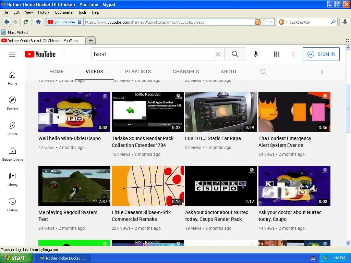Open the Most Visited bookmarks folder
Image resolution: width=351 pixels, height=263 pixels.
click(x=15, y=33)
